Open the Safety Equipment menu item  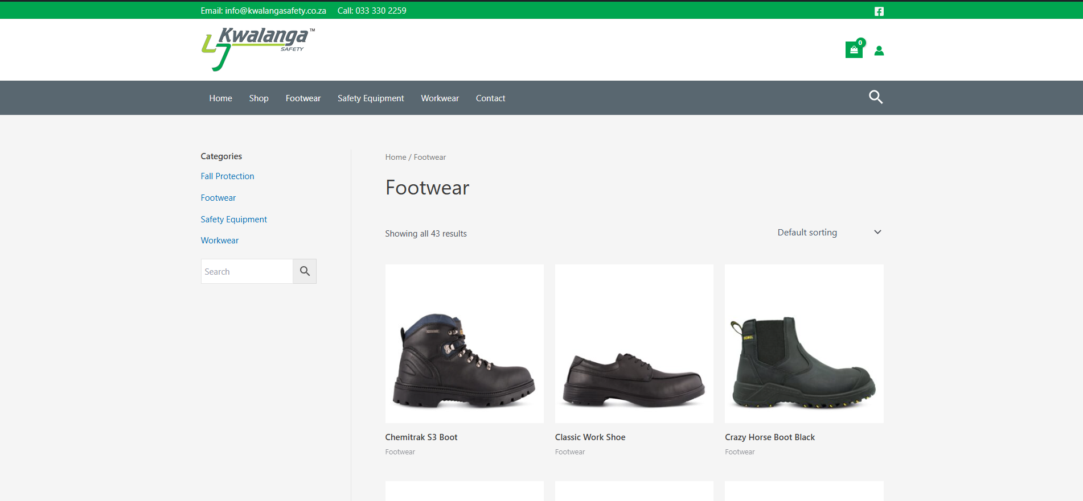371,98
